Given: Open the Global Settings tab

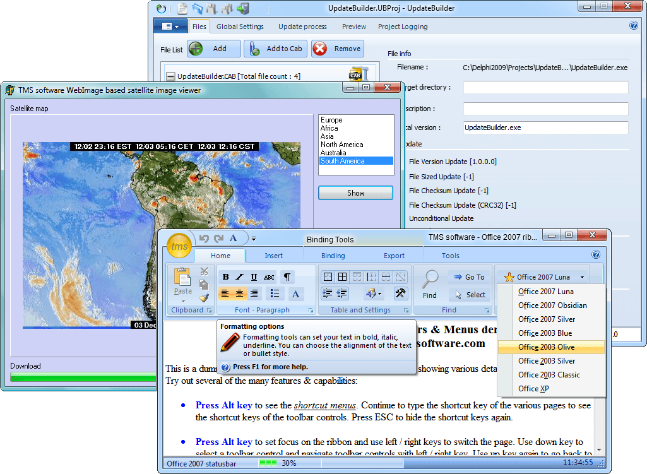Looking at the screenshot, I should (240, 27).
